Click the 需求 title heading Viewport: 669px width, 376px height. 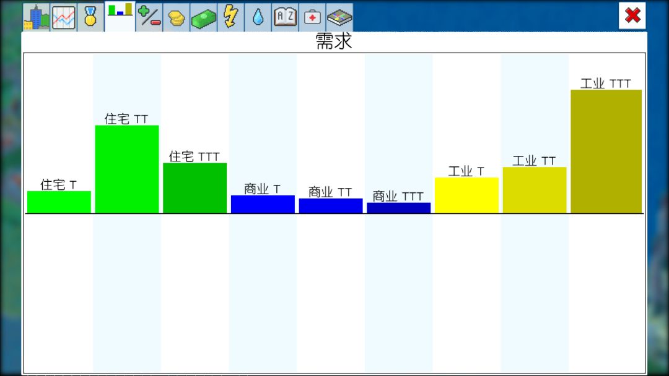334,41
